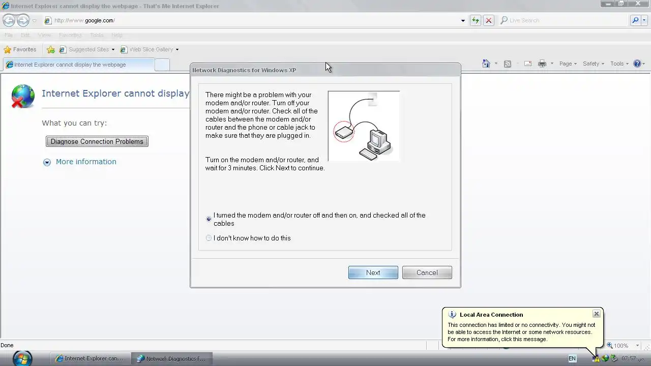Click the blue Help question mark icon
The image size is (651, 366).
click(637, 64)
